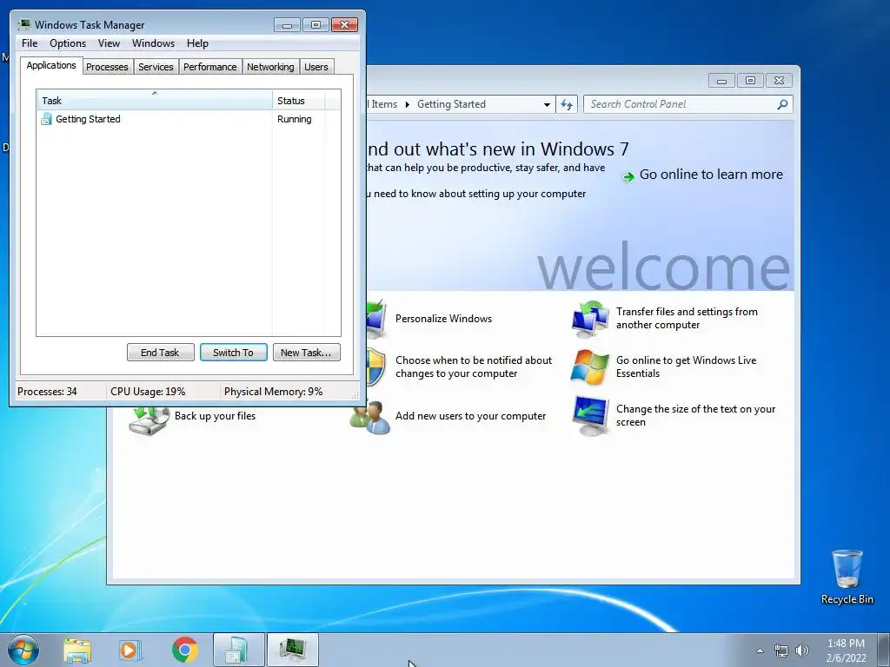This screenshot has height=667, width=890.
Task: Switch to the Services tab
Action: [156, 67]
